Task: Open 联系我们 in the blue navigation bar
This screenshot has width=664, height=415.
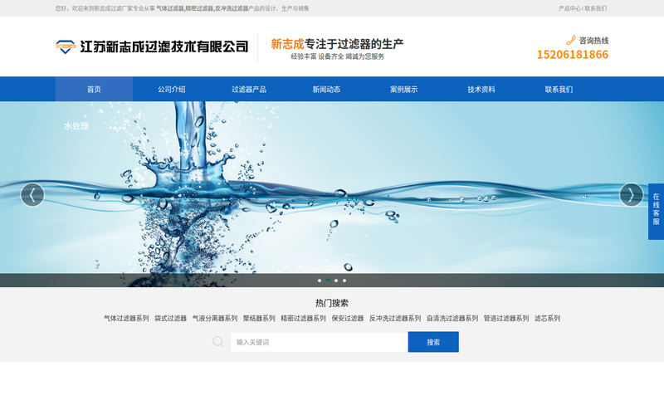Action: 559,90
